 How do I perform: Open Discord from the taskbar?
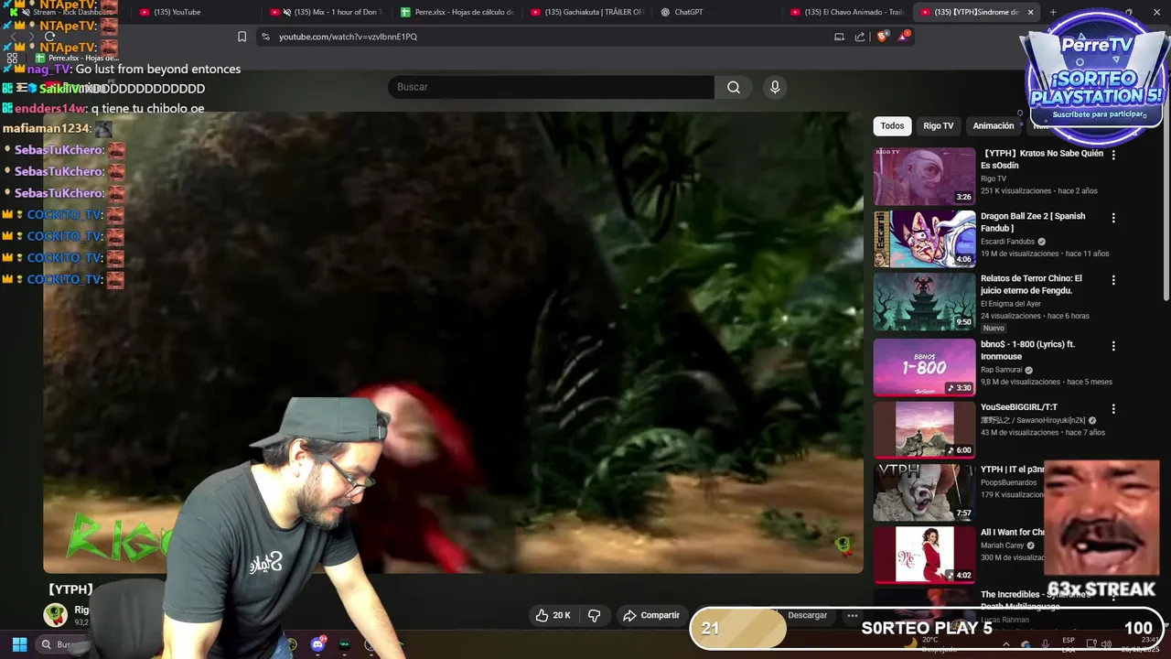317,644
